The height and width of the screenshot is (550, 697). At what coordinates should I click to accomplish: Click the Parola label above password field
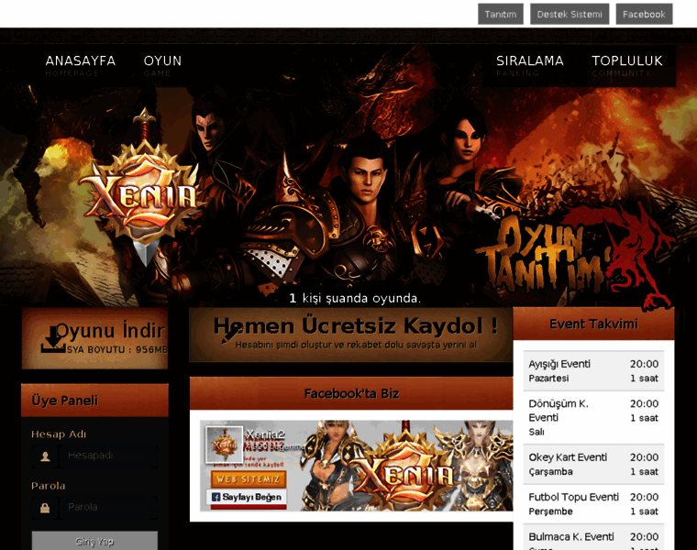[x=48, y=486]
